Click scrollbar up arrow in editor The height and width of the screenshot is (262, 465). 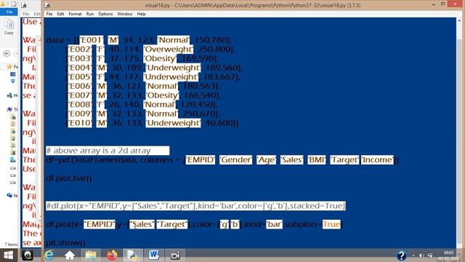coord(460,21)
